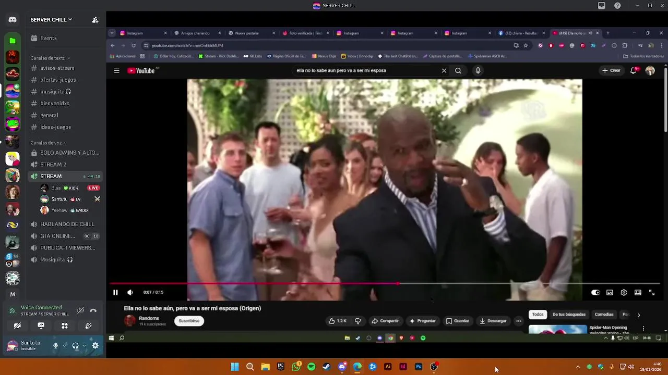Open Spotify from the Windows taskbar
The width and height of the screenshot is (668, 375).
[312, 367]
